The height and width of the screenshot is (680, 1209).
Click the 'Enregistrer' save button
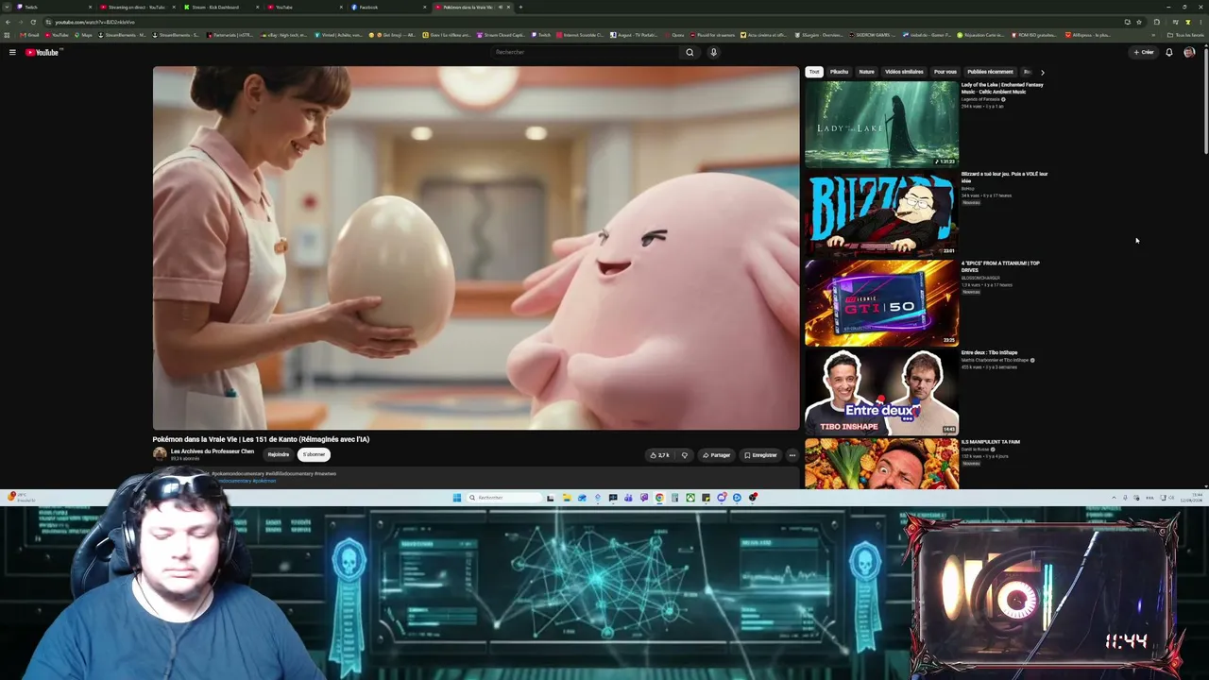[760, 455]
